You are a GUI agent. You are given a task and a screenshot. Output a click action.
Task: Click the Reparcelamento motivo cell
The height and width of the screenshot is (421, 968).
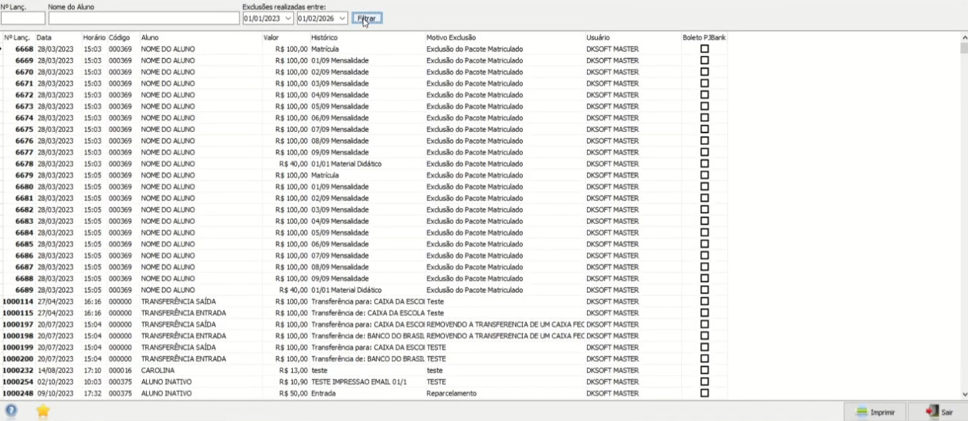(451, 393)
